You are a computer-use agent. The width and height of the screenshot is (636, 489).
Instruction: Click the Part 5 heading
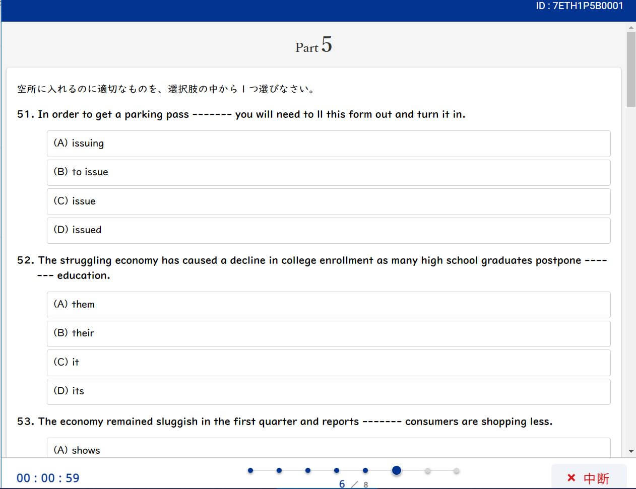(x=313, y=45)
